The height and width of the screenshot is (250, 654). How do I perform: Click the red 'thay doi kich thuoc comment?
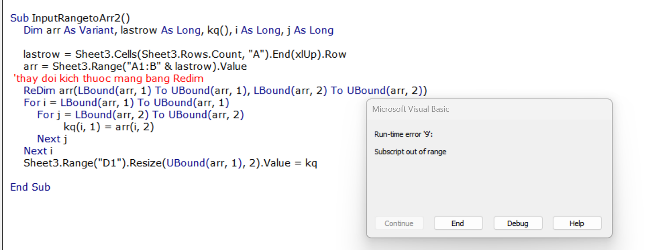tap(109, 79)
